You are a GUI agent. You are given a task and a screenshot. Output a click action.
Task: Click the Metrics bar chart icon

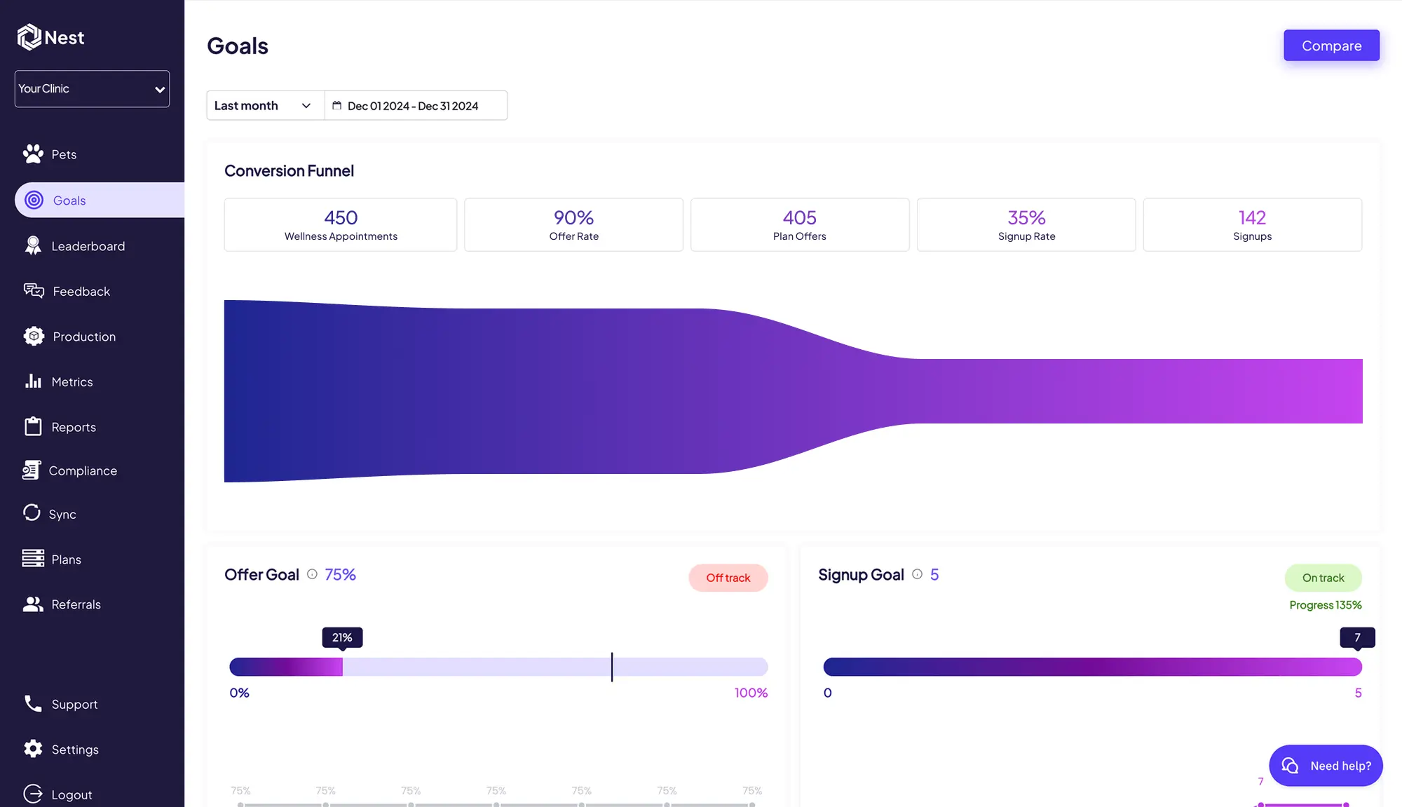(x=33, y=381)
